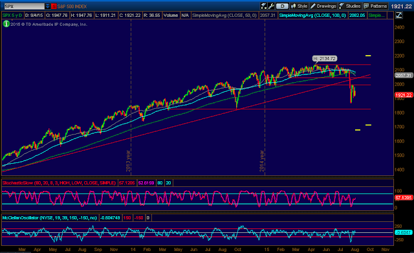Click the Oct label right of Aug
Viewport: 414px width, 253px height.
370,249
